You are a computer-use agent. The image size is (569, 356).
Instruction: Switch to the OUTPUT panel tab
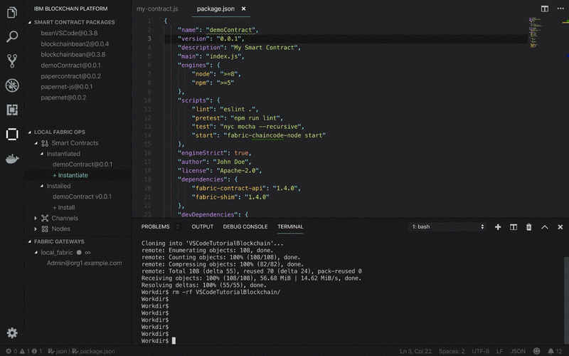point(202,226)
